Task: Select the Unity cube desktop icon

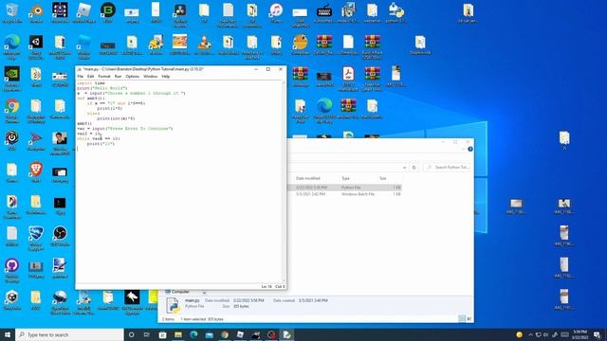Action: click(x=12, y=299)
